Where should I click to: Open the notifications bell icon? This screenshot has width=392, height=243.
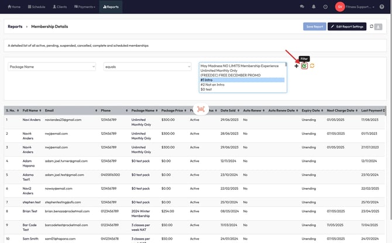pyautogui.click(x=314, y=6)
